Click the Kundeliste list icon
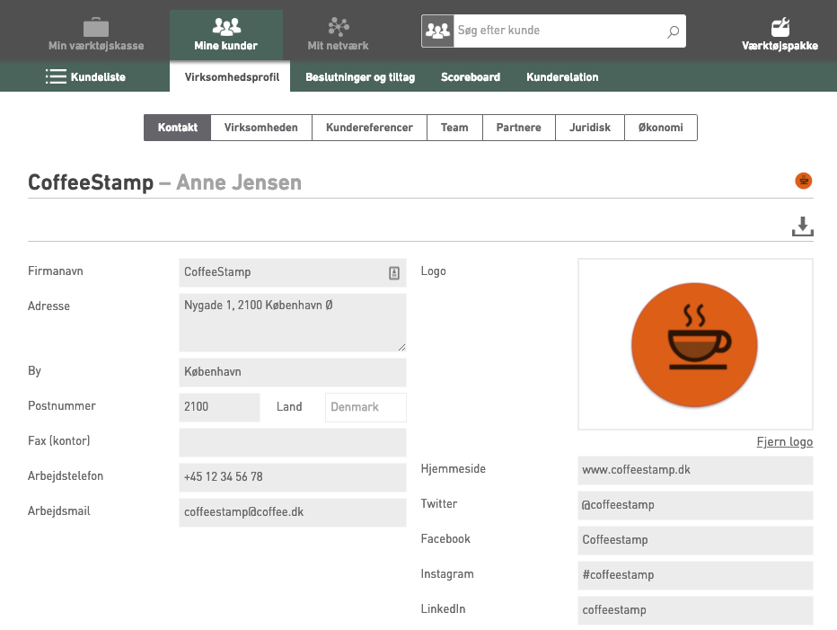Screen dimensions: 837x630 [x=56, y=77]
